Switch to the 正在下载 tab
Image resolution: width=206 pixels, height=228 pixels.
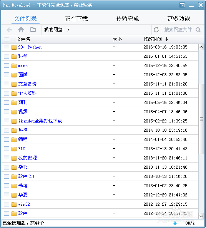pyautogui.click(x=76, y=18)
